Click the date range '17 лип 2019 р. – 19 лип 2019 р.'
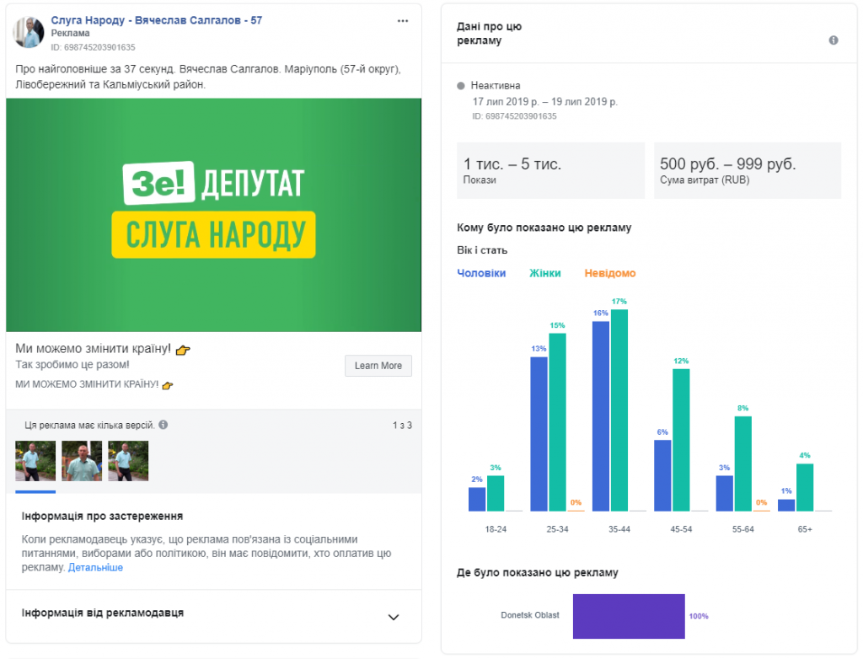 [x=545, y=102]
